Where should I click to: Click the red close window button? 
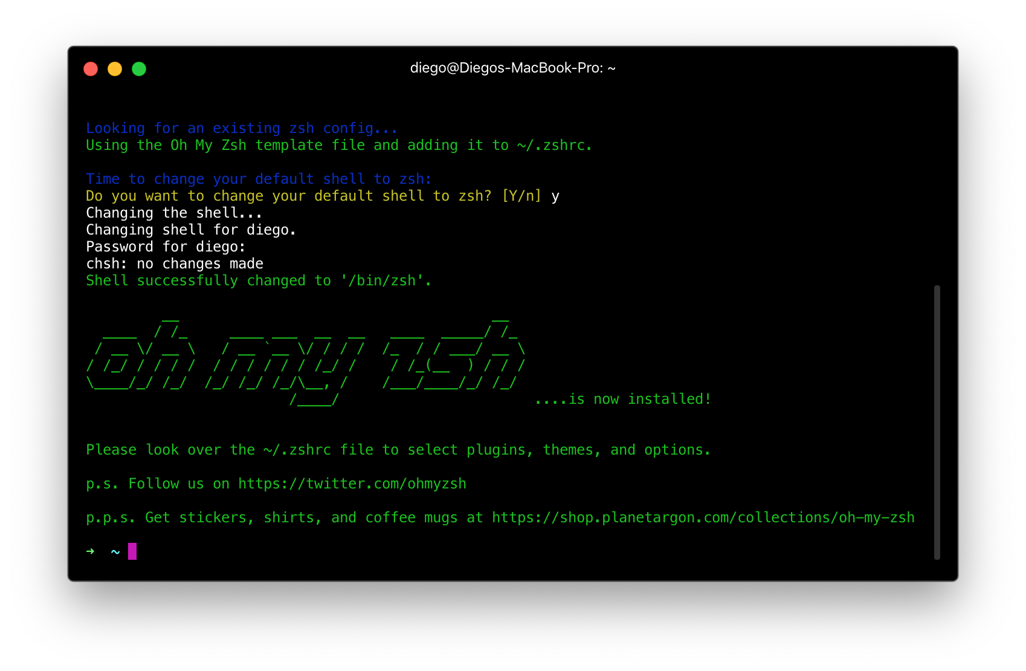(x=91, y=69)
